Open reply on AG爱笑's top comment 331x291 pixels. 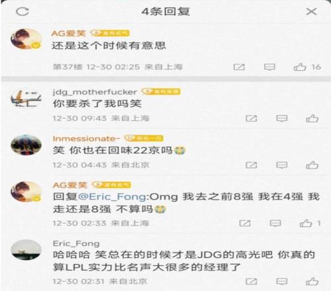[x=269, y=67]
